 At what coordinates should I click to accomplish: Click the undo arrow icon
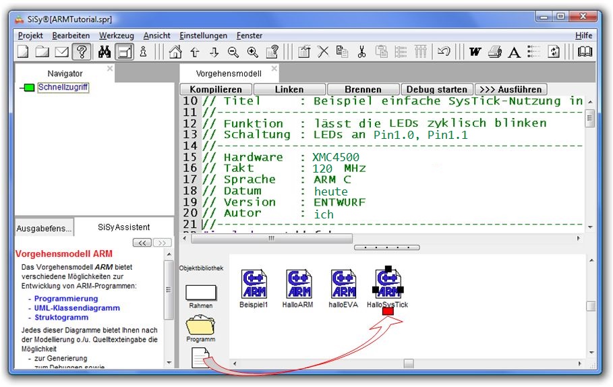click(444, 52)
